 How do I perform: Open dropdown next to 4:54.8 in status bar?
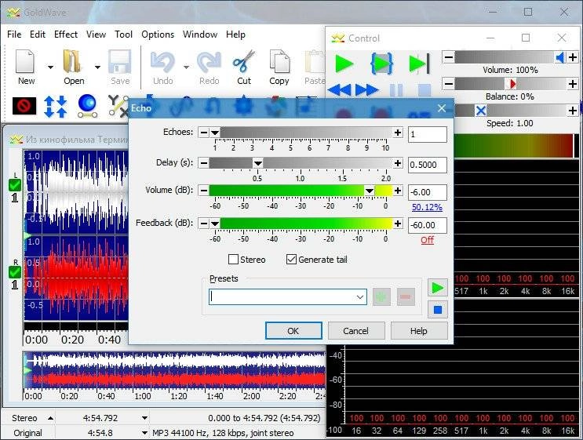pos(144,433)
